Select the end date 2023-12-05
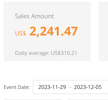 pyautogui.click(x=88, y=87)
